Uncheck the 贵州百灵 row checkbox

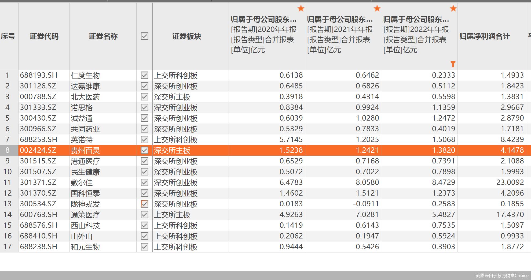pyautogui.click(x=145, y=150)
